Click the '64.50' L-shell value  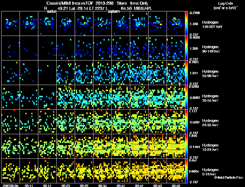(x=126, y=8)
